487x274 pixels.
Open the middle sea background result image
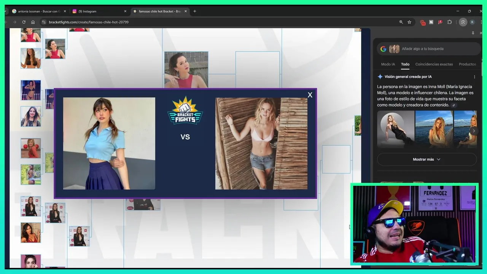tap(434, 129)
